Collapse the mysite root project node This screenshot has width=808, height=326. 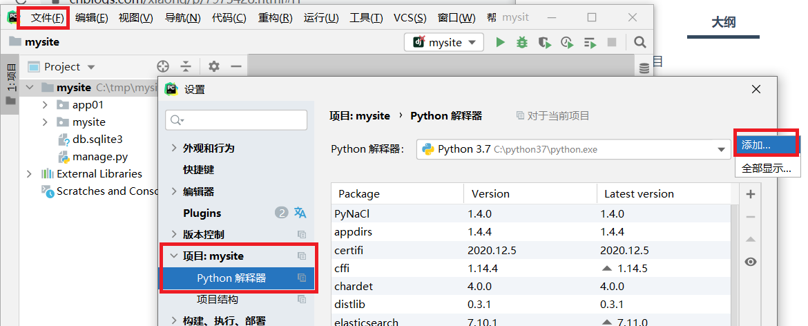tap(30, 88)
